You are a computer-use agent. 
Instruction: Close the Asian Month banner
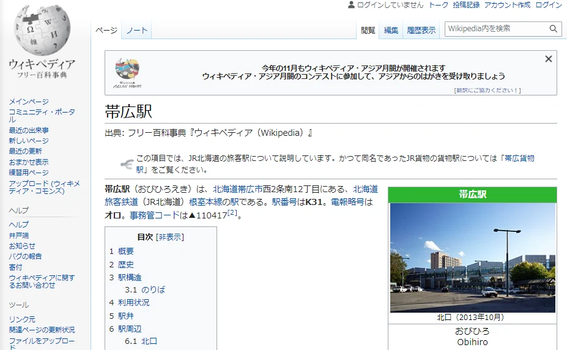[548, 59]
